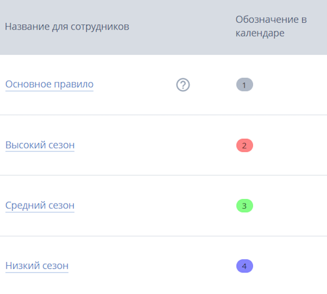Open the Высокий сезон rule link
The width and height of the screenshot is (327, 294).
point(40,145)
